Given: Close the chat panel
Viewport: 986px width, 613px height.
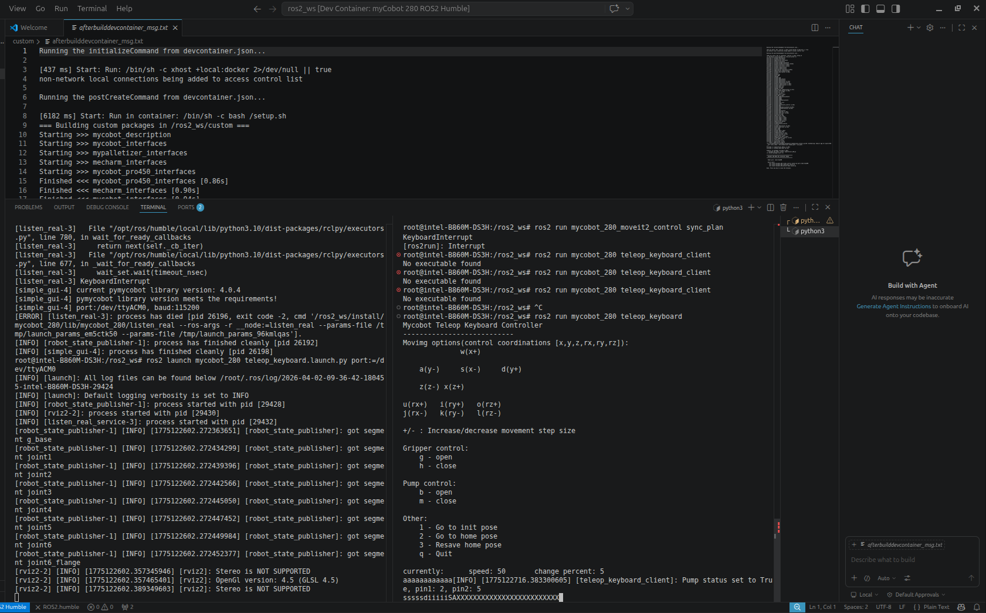Looking at the screenshot, I should coord(974,28).
